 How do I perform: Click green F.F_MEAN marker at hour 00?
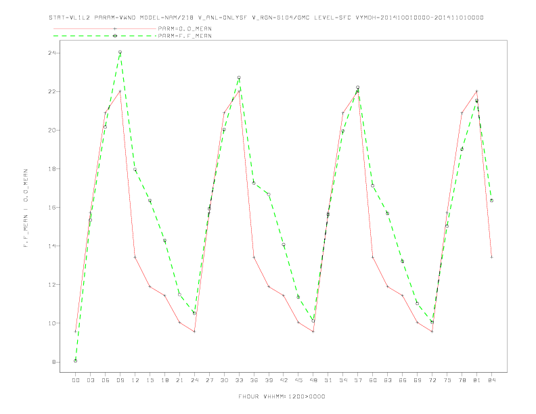tap(76, 361)
